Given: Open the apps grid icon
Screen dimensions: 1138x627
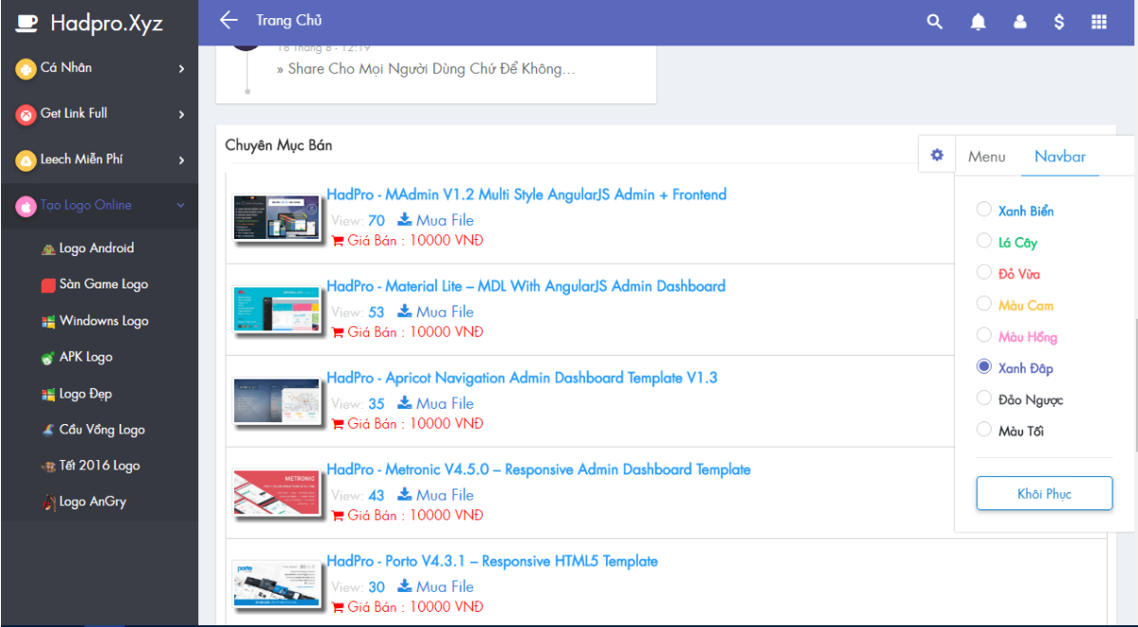Looking at the screenshot, I should [1099, 22].
